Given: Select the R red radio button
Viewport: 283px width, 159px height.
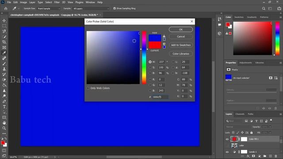Looking at the screenshot, I should pyautogui.click(x=150, y=79).
